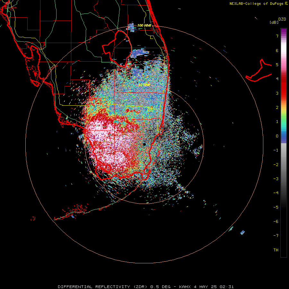
Task: Click the -3 value on the color scale
Action: 276,179
